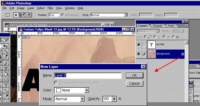
Task: Switch to the Paths tab
Action: click(171, 26)
